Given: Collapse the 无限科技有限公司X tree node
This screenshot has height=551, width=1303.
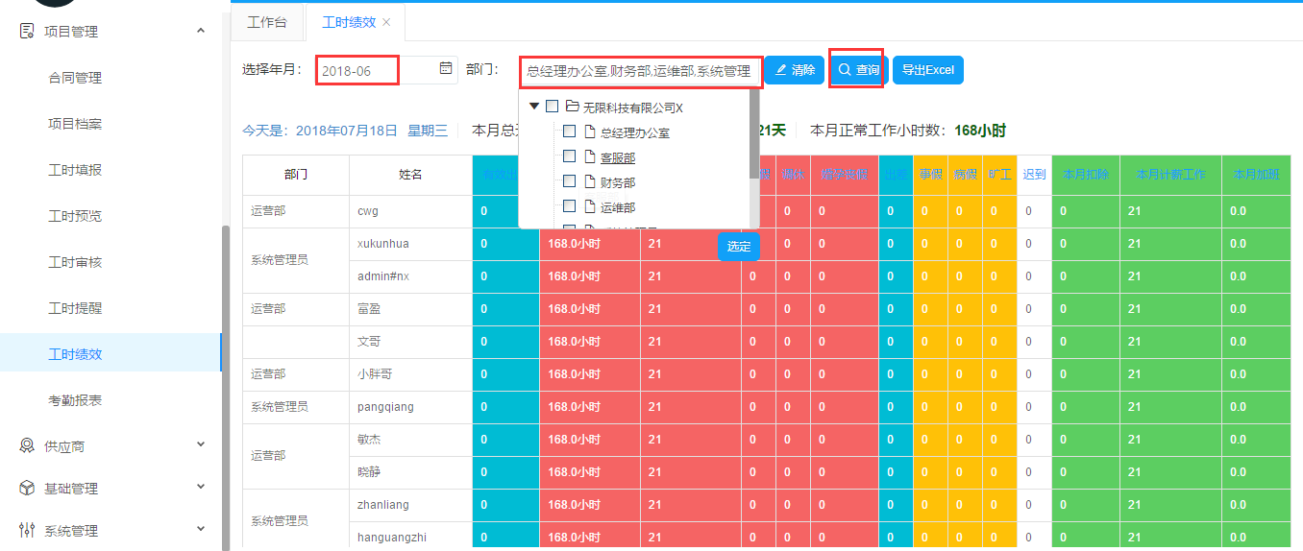Looking at the screenshot, I should click(x=534, y=107).
